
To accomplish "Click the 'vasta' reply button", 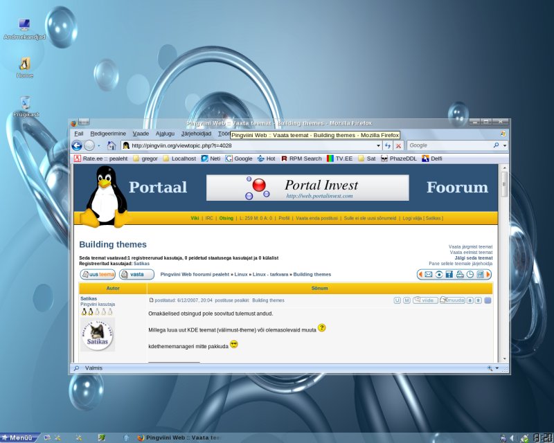I will [136, 275].
